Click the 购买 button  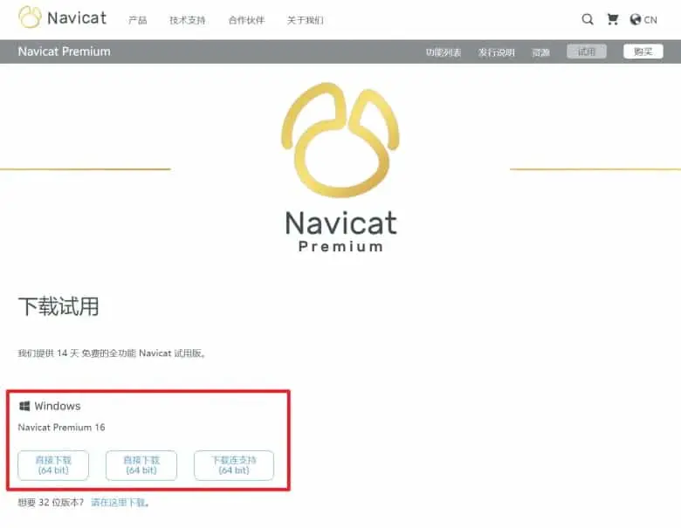click(x=643, y=51)
